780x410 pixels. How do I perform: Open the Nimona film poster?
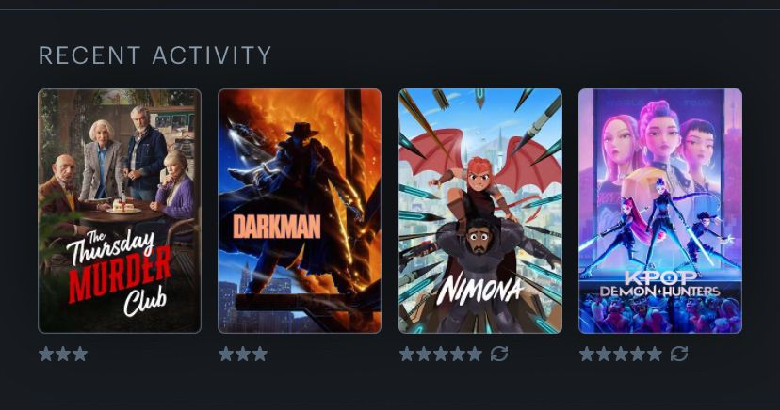(480, 211)
